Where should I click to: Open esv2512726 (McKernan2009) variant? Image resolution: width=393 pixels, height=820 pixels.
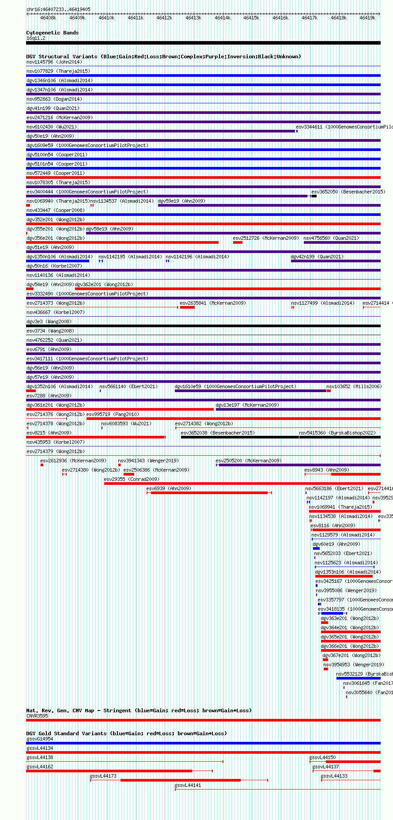[266, 238]
